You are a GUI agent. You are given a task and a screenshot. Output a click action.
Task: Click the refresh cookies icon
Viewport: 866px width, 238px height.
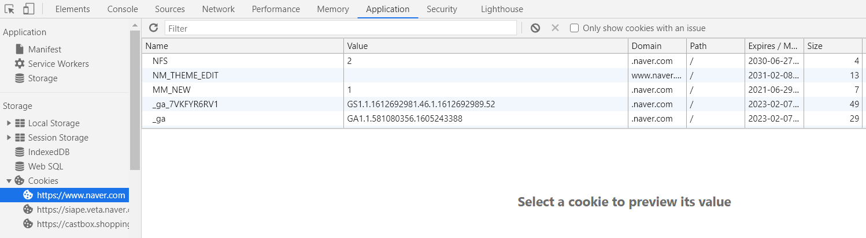[x=153, y=28]
